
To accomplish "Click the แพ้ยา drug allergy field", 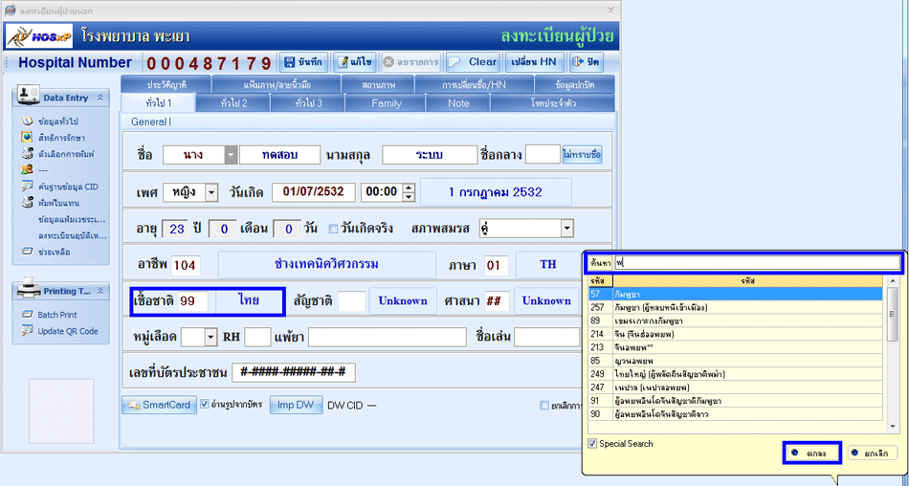I will 388,337.
